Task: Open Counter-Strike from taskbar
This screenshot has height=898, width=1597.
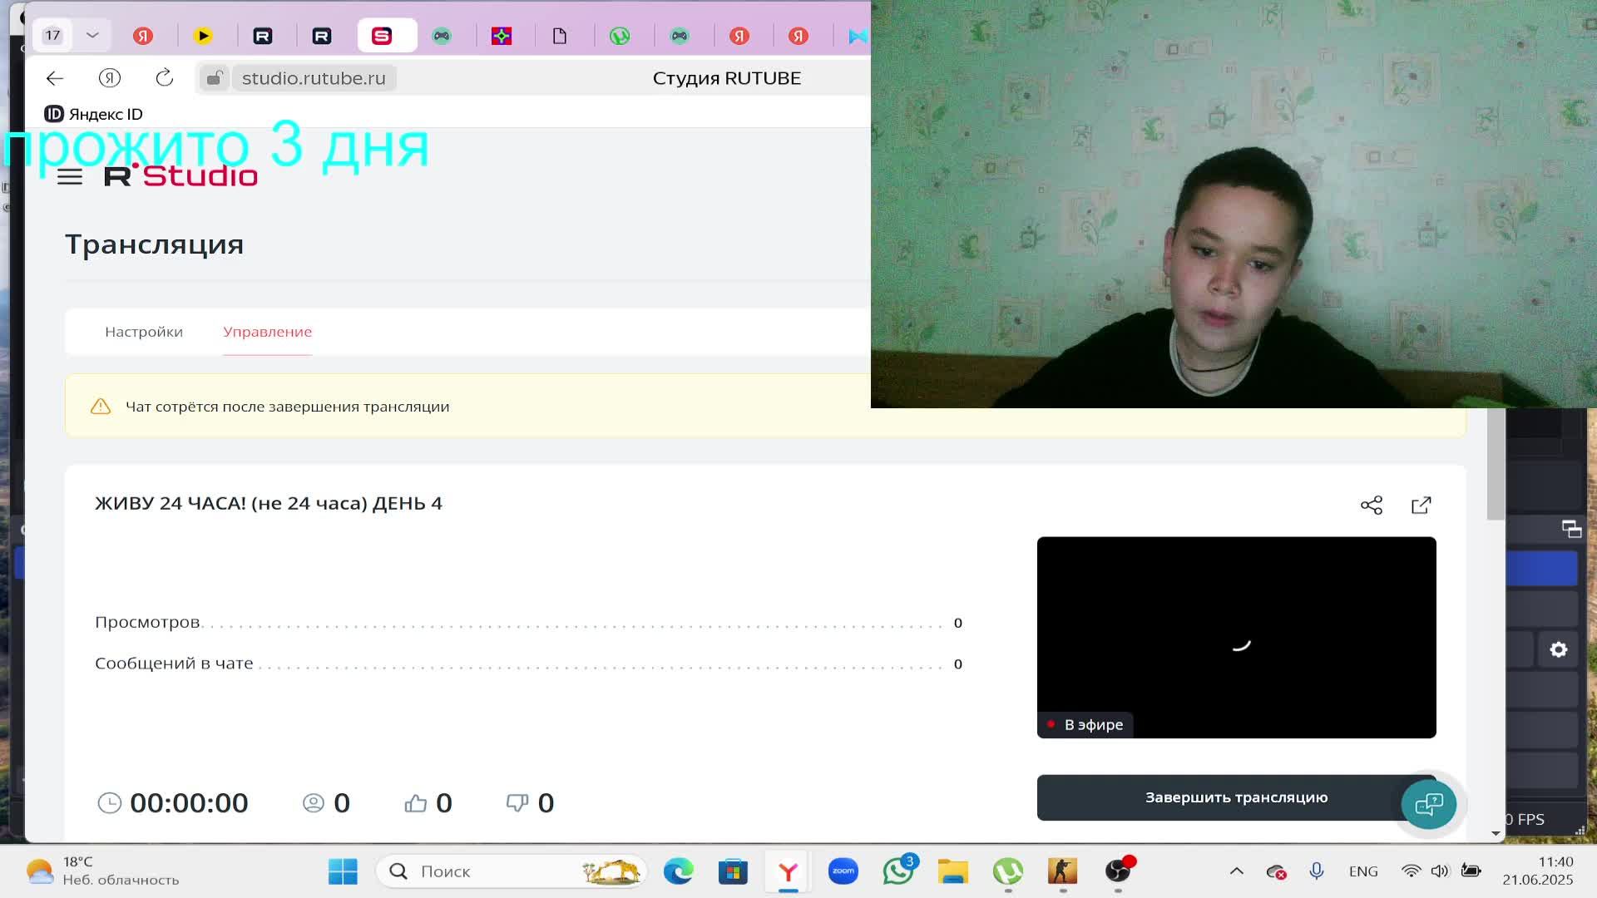Action: pyautogui.click(x=1063, y=871)
